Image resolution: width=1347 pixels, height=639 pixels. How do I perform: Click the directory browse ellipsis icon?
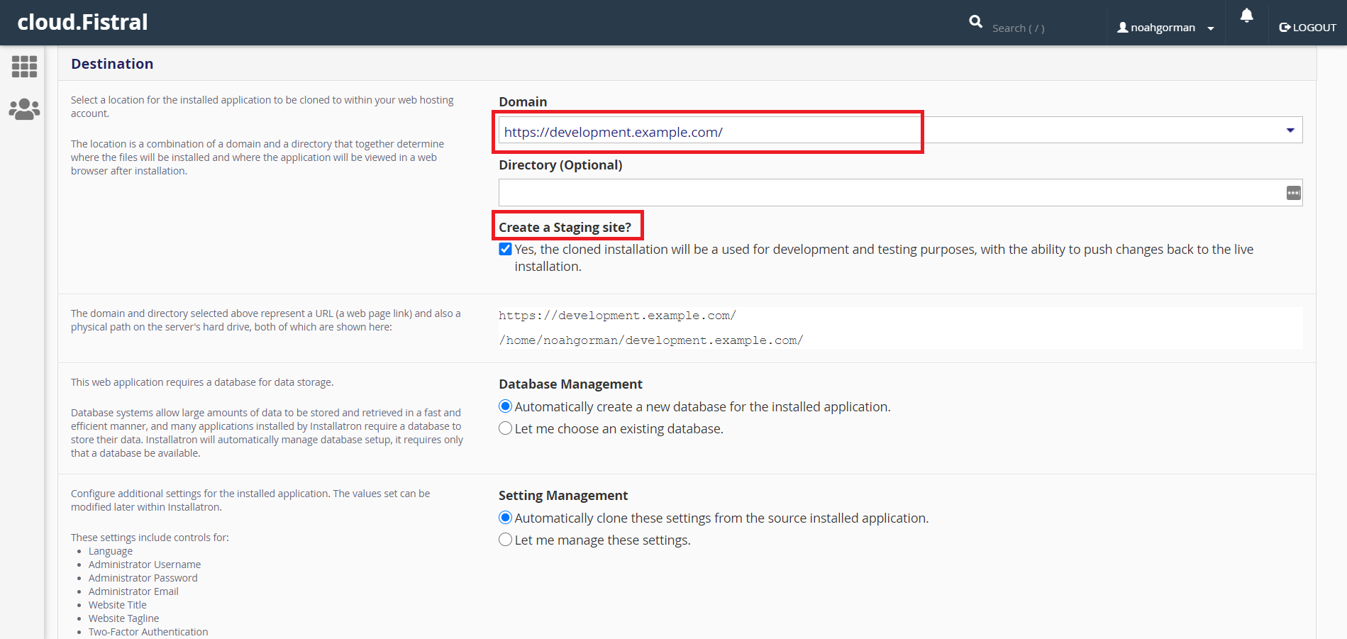1293,193
